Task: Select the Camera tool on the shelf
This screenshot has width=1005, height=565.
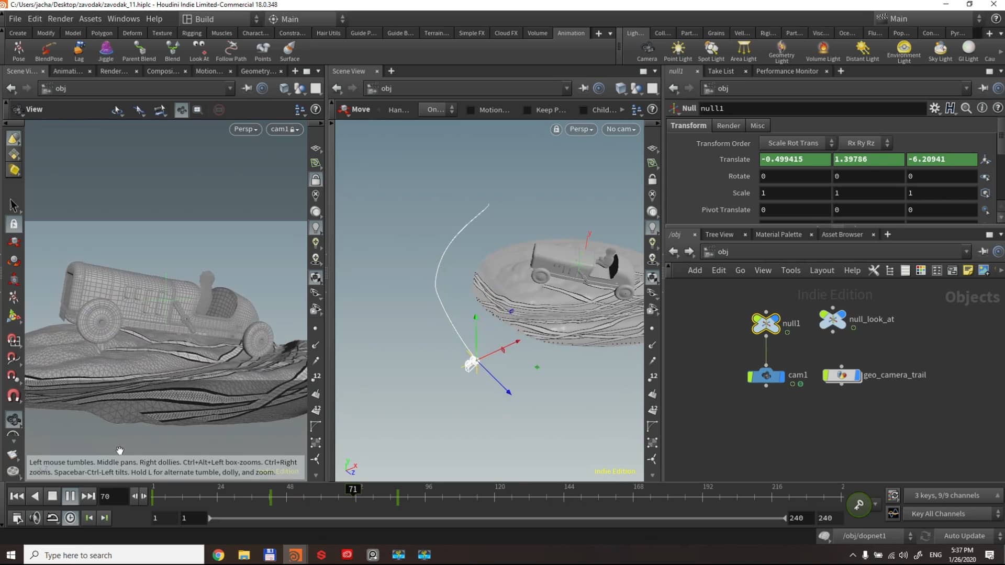Action: (x=647, y=51)
